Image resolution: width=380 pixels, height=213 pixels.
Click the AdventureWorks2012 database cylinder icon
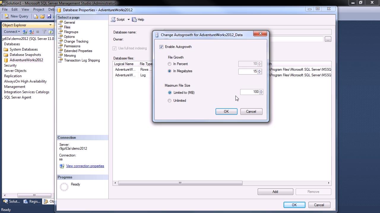6,60
